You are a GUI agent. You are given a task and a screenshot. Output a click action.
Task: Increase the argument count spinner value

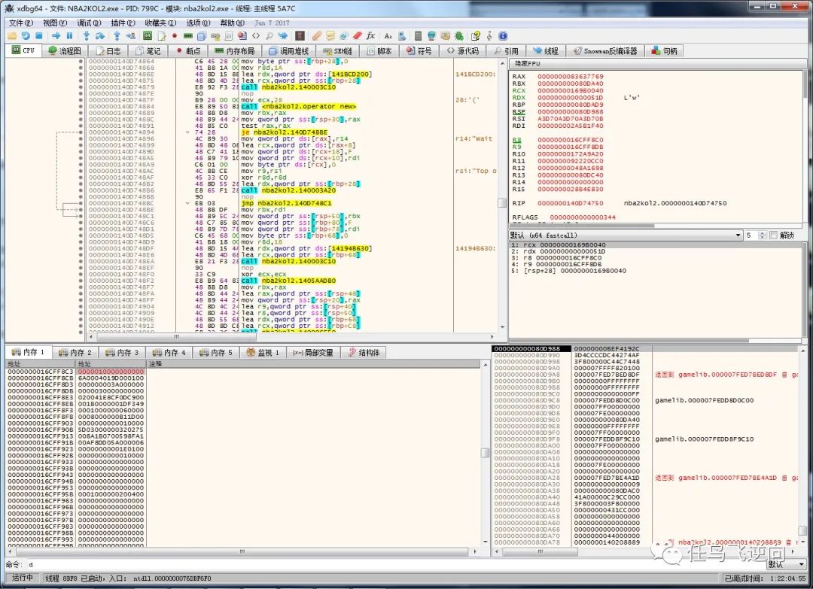pyautogui.click(x=763, y=233)
